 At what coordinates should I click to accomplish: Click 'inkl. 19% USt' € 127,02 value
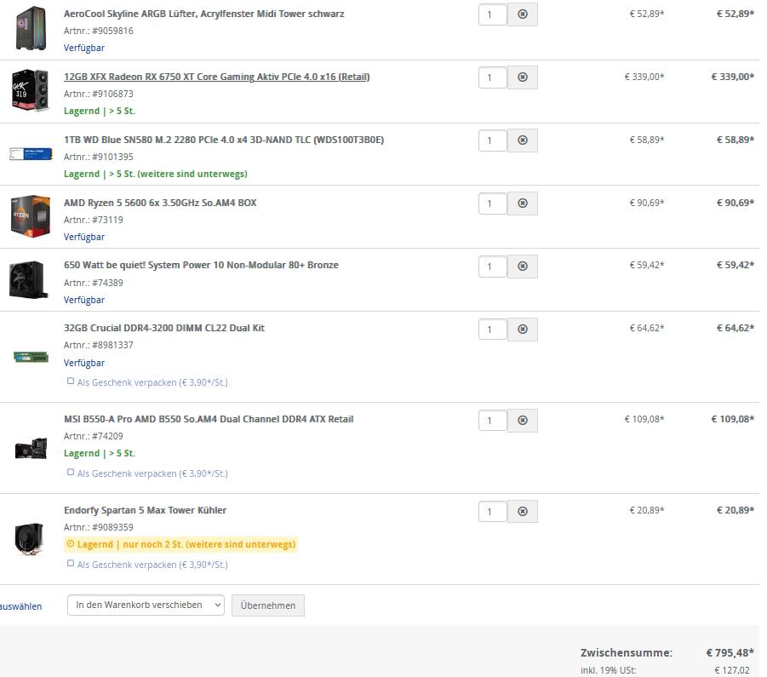click(732, 670)
